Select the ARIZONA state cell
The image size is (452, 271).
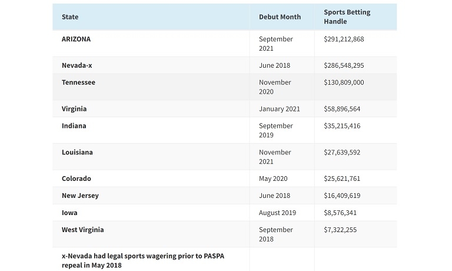(77, 39)
